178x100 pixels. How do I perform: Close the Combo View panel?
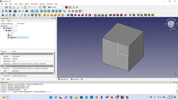point(55,18)
